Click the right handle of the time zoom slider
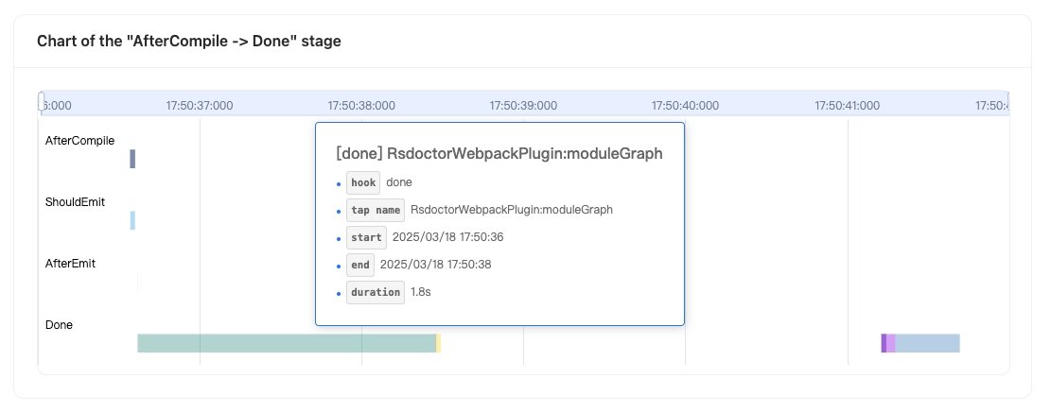 [1008, 102]
